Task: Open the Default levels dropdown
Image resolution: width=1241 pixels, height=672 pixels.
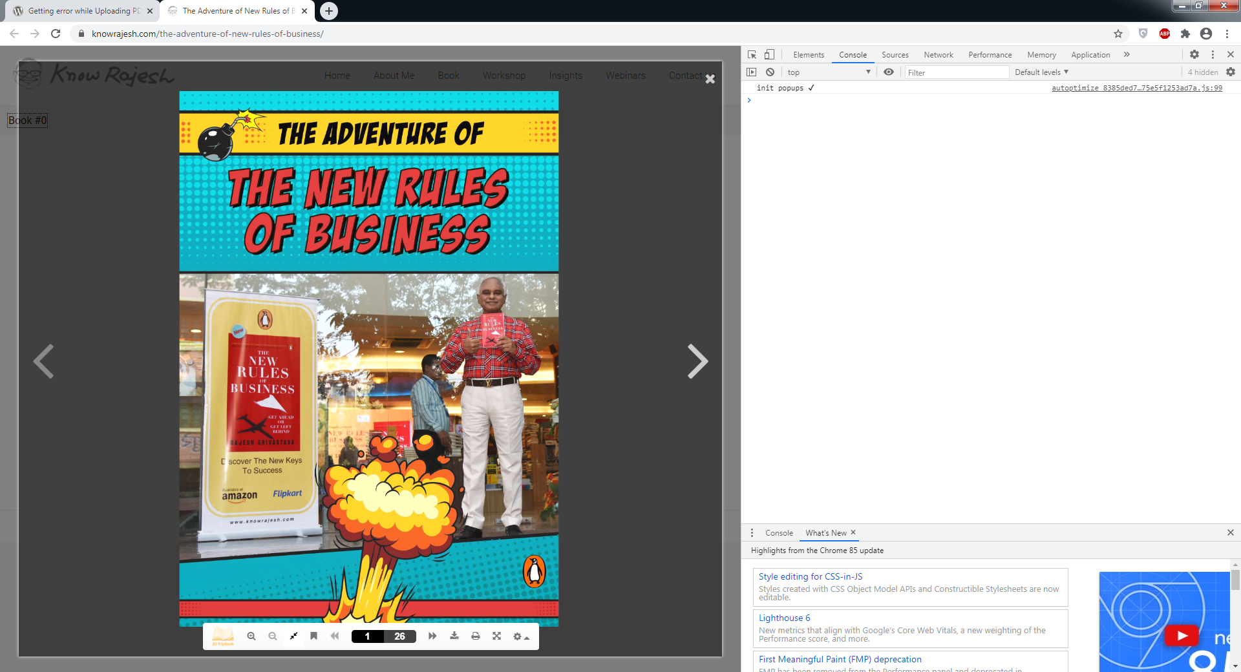Action: tap(1041, 72)
